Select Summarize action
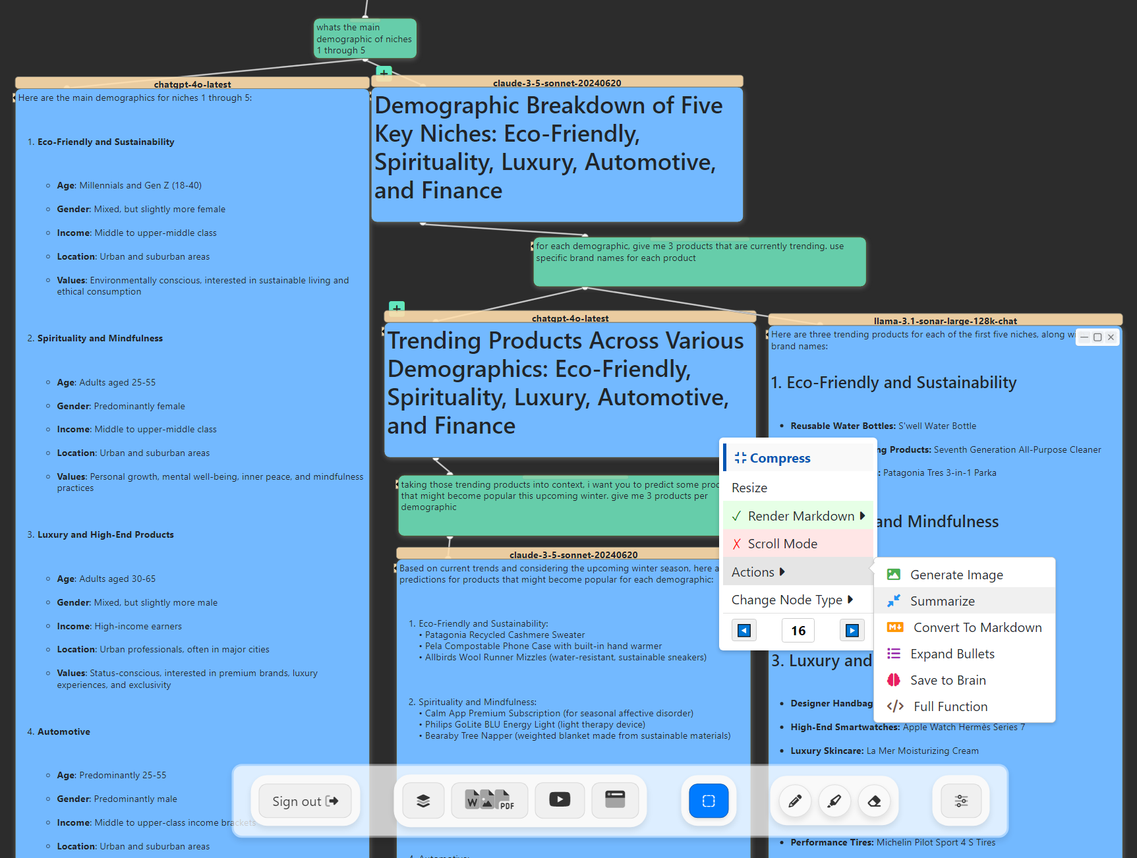Viewport: 1137px width, 858px height. 964,601
